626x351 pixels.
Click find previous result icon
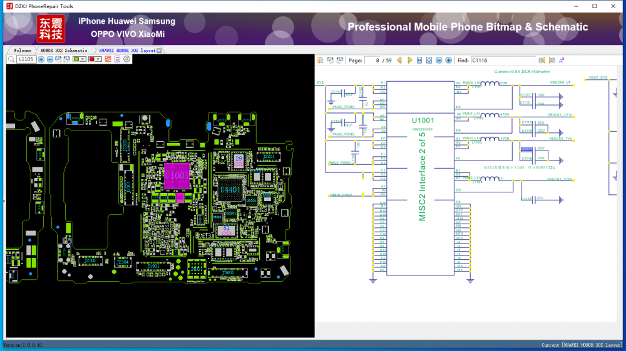(542, 60)
